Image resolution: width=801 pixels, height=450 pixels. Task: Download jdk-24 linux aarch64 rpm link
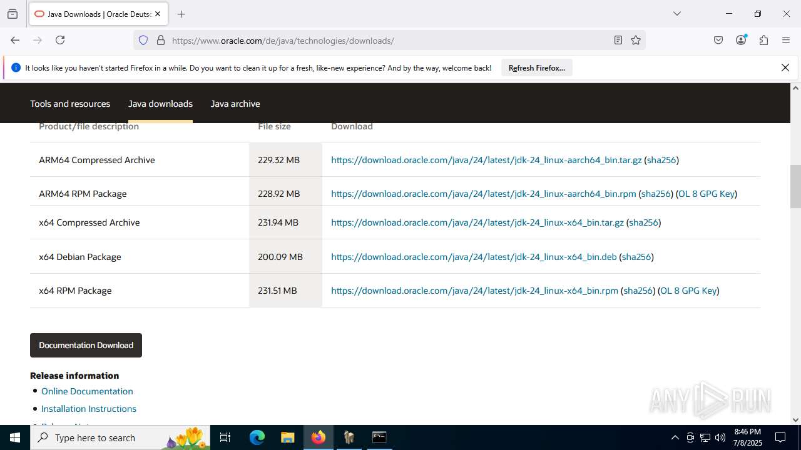484,194
